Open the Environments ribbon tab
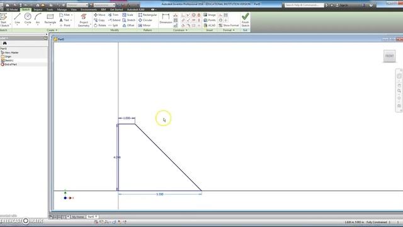This screenshot has height=227, width=403. tap(89, 9)
